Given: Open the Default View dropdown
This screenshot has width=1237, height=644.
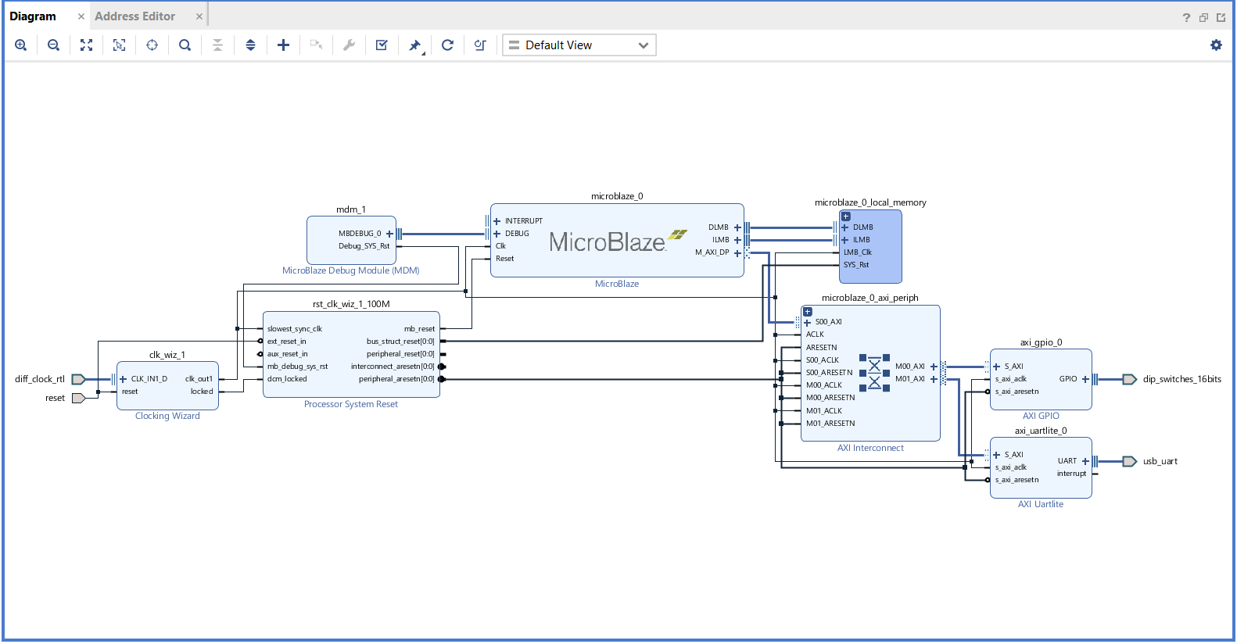Looking at the screenshot, I should (x=579, y=45).
